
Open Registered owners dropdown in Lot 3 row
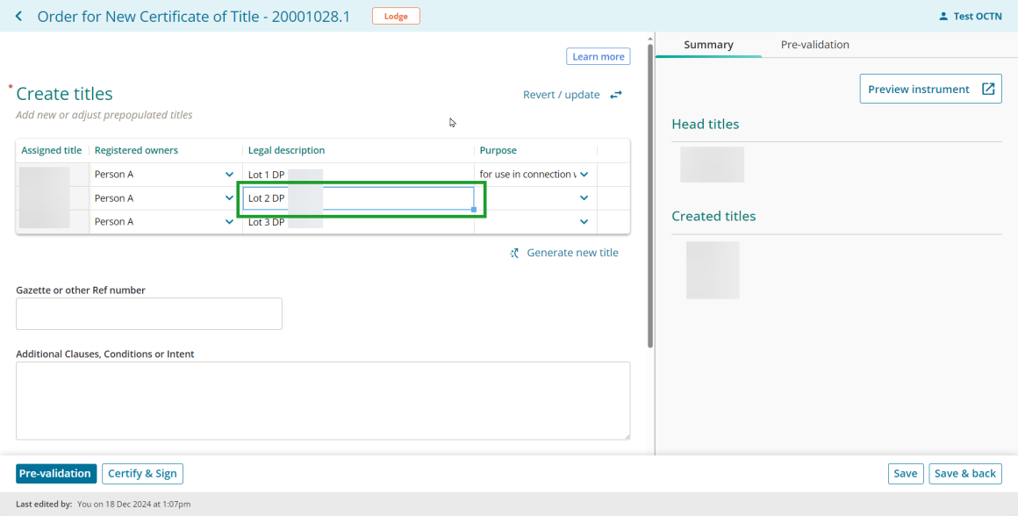pos(229,221)
